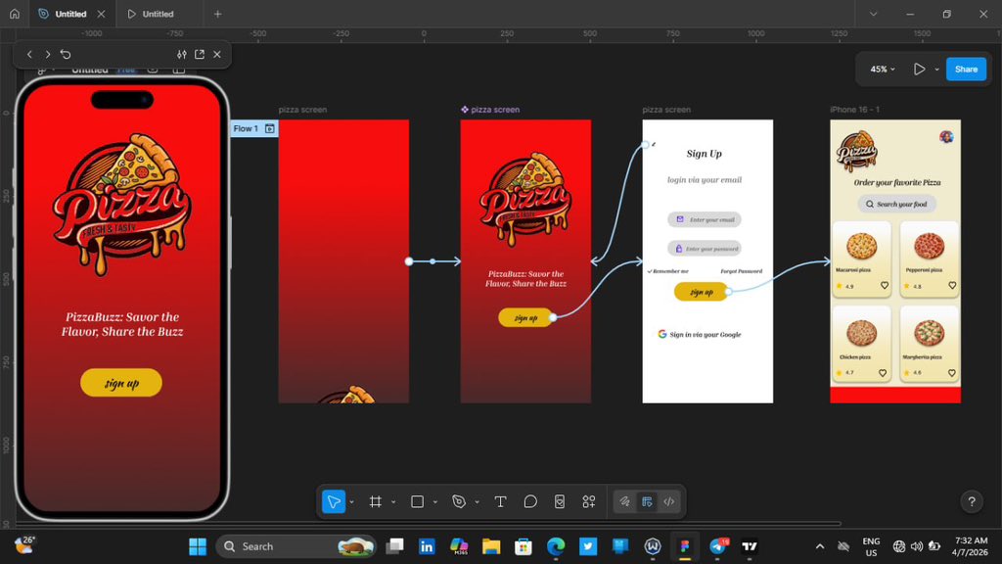This screenshot has width=1002, height=564.
Task: Switch to the Untitled prototype tab
Action: (158, 14)
